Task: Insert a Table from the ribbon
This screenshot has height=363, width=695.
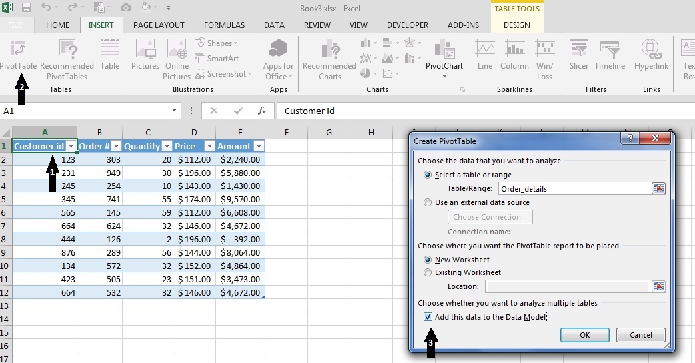Action: tap(109, 55)
